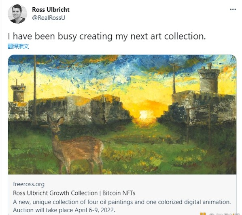This screenshot has width=242, height=215.
Task: Click the Auction April 6-9, 2022 line
Action: pyautogui.click(x=64, y=210)
